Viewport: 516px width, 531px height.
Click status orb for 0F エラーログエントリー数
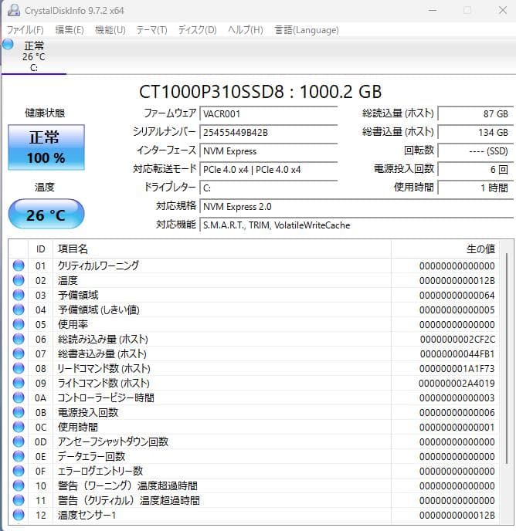click(x=19, y=471)
